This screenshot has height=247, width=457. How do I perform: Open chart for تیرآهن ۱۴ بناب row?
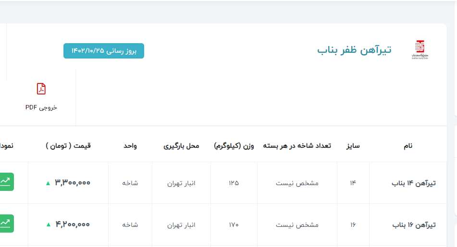(x=6, y=182)
